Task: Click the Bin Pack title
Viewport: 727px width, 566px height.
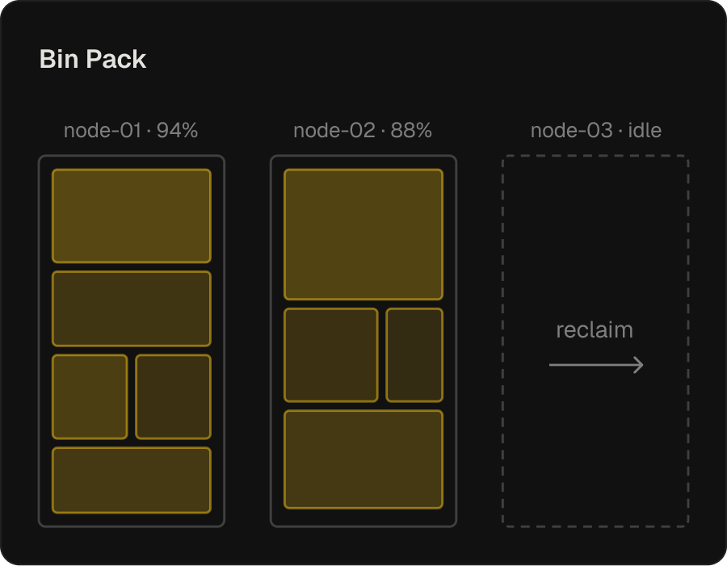Action: (93, 59)
